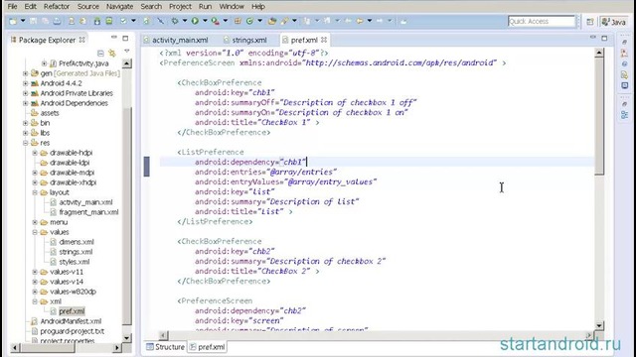Open the Window menu
Viewport: 636px width, 357px height.
(232, 7)
